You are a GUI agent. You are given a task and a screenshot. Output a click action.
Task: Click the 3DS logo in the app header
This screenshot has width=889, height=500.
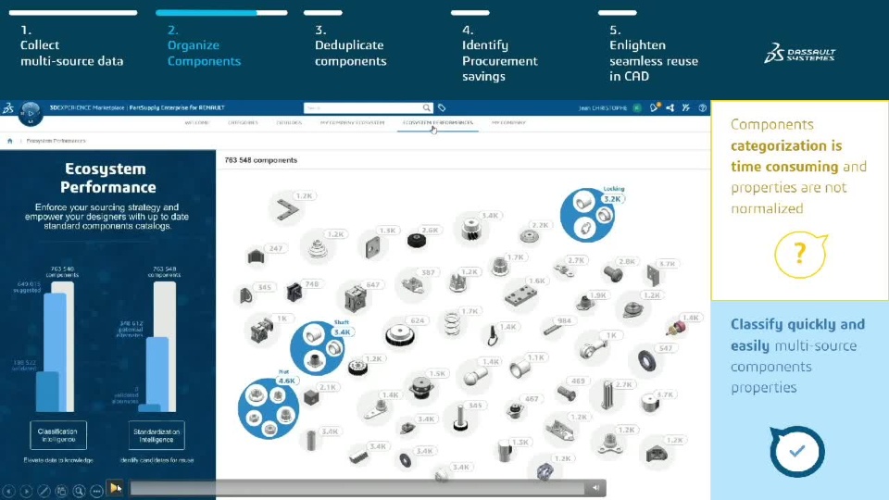pos(8,107)
